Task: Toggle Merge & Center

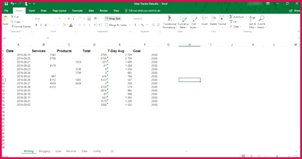Action: (116, 25)
